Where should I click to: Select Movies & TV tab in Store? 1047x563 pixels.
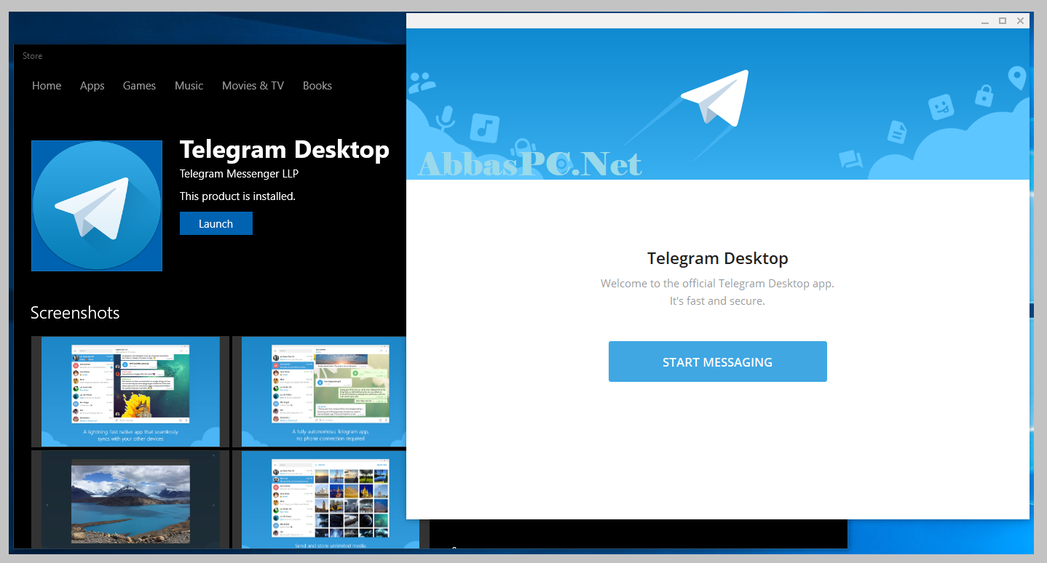(x=253, y=86)
